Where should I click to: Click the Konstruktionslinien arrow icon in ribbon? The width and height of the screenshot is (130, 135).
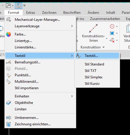pos(93,28)
